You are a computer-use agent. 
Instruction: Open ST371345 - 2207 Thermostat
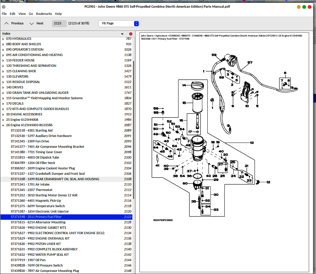tap(66, 190)
